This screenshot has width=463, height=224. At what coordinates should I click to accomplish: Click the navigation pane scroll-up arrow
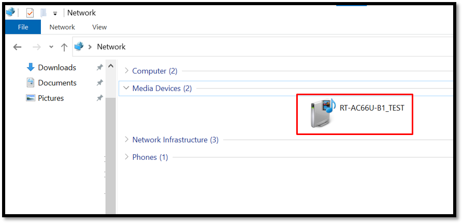point(110,66)
